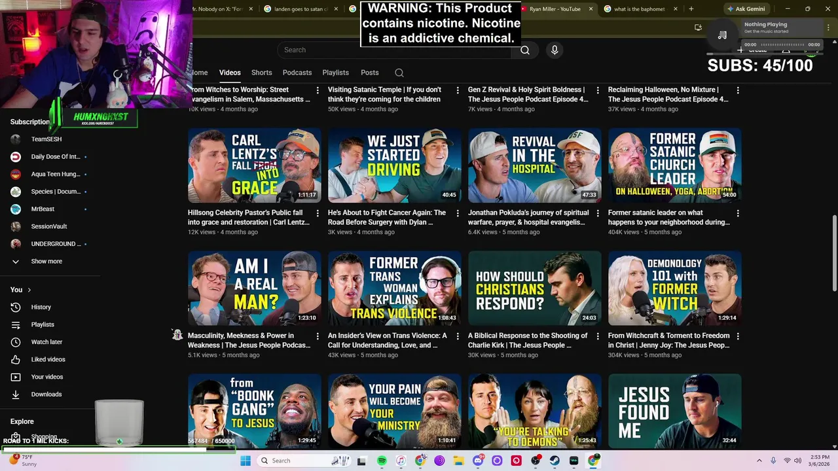
Task: Click the Ask Gemini button
Action: (x=746, y=9)
